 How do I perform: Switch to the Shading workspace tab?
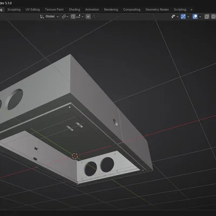coord(75,10)
